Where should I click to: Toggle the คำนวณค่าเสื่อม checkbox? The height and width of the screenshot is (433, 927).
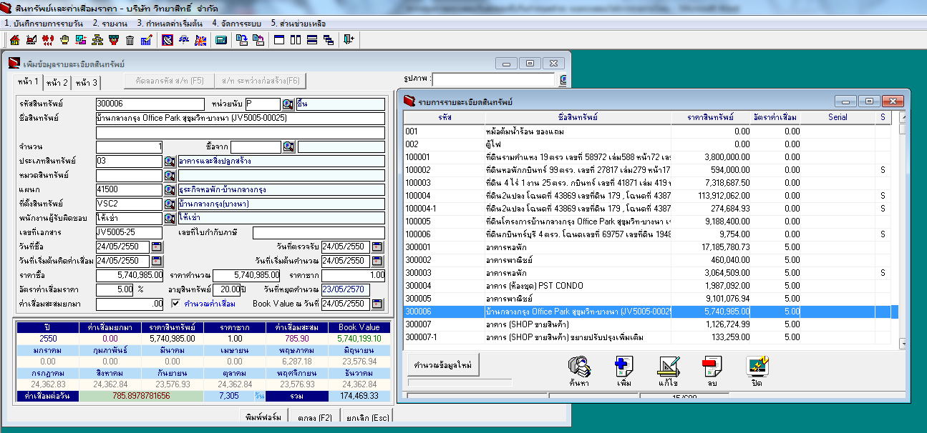pyautogui.click(x=177, y=304)
